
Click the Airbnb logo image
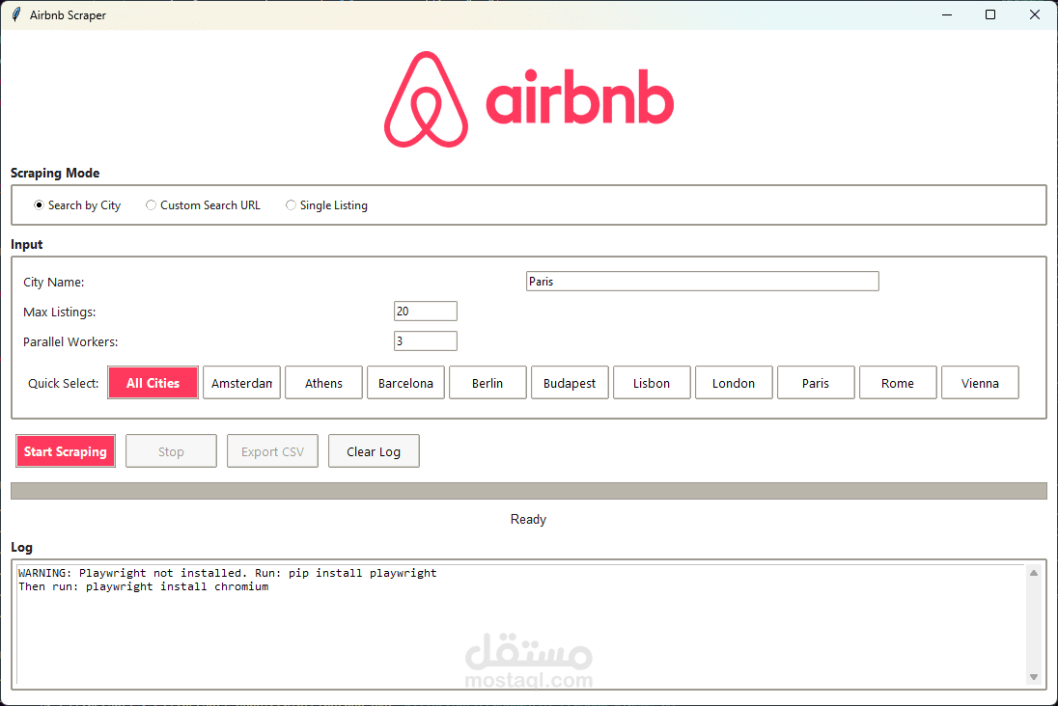pyautogui.click(x=529, y=99)
